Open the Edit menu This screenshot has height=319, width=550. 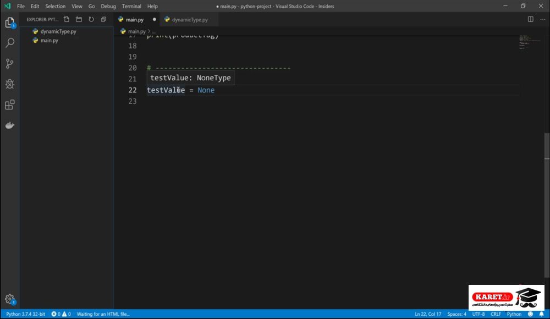(x=35, y=6)
